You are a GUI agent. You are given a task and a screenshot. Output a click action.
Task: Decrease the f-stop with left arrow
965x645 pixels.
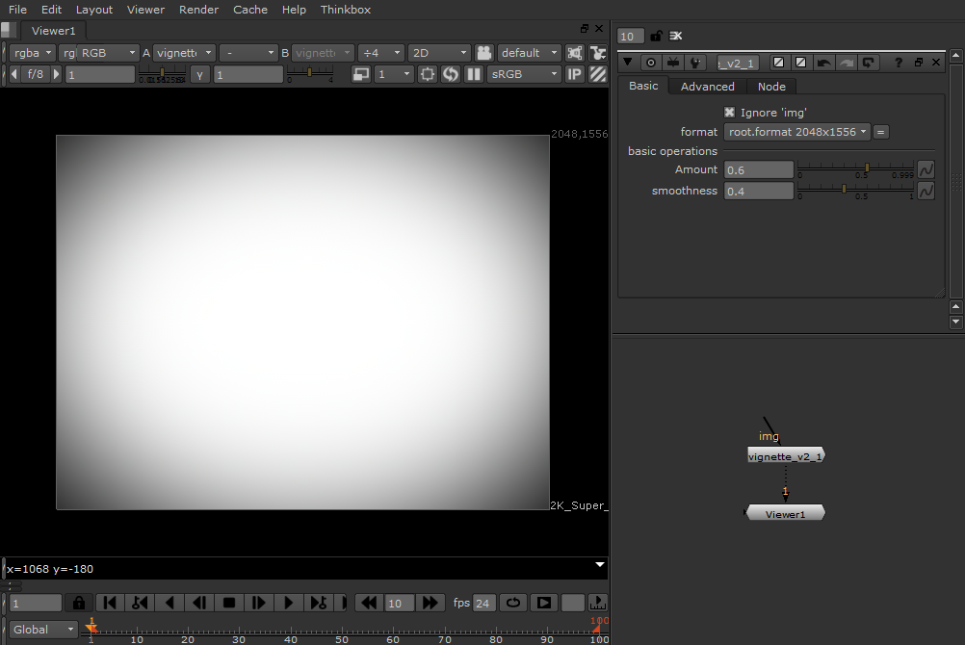click(14, 74)
